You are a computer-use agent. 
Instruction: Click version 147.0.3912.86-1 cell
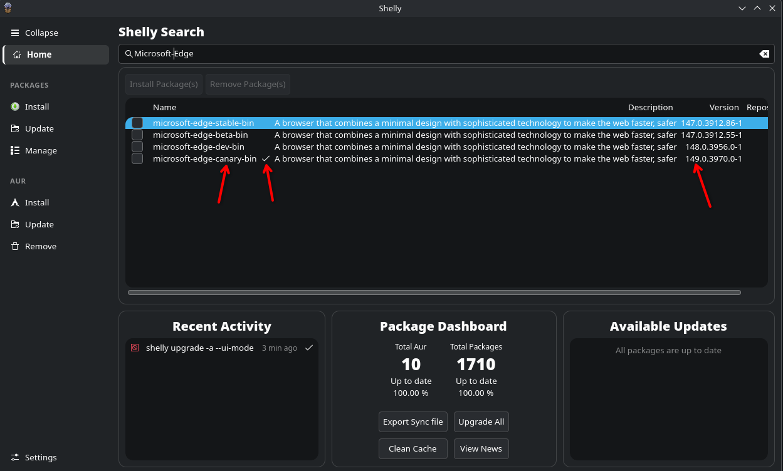(712, 123)
